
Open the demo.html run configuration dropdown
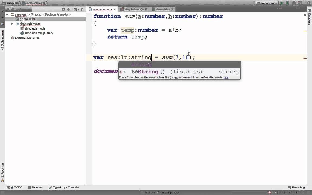pyautogui.click(x=267, y=3)
